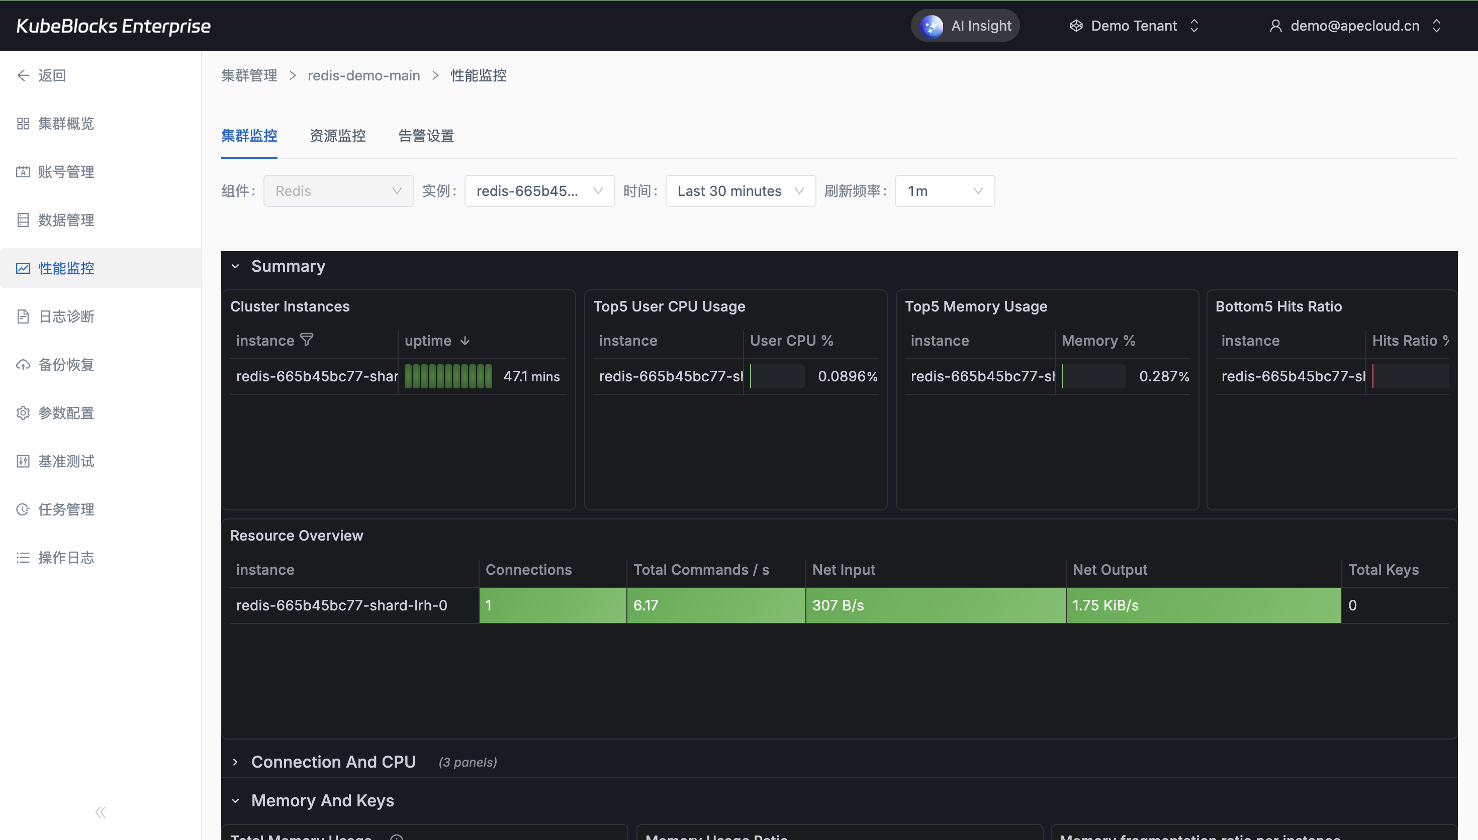1478x840 pixels.
Task: Click the back arrow icon
Action: coord(23,75)
